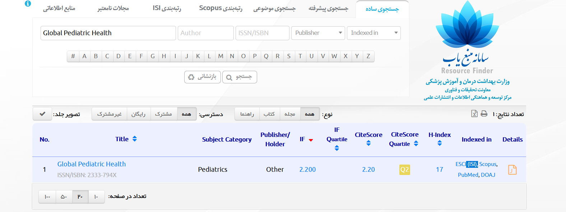Click the Publisher/Holder cell 'Other'
This screenshot has height=212, width=566.
pyautogui.click(x=275, y=170)
